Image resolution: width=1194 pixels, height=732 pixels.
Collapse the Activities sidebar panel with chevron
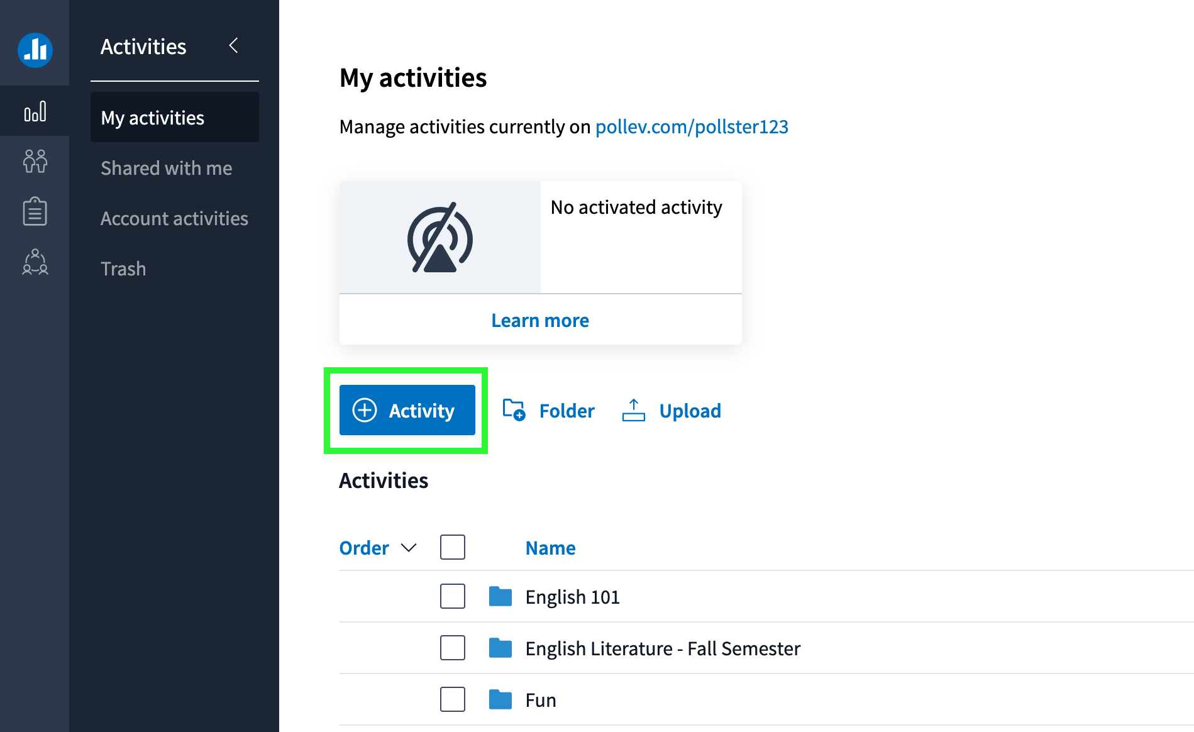234,45
